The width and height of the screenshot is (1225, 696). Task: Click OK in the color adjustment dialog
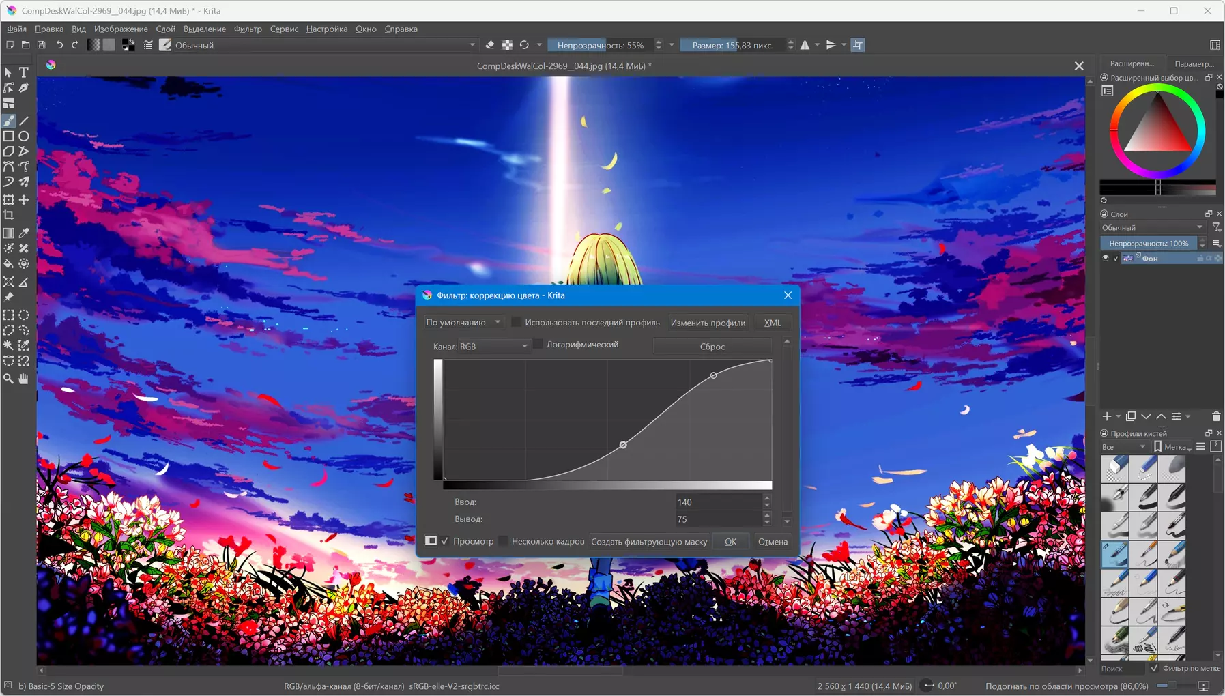point(730,542)
